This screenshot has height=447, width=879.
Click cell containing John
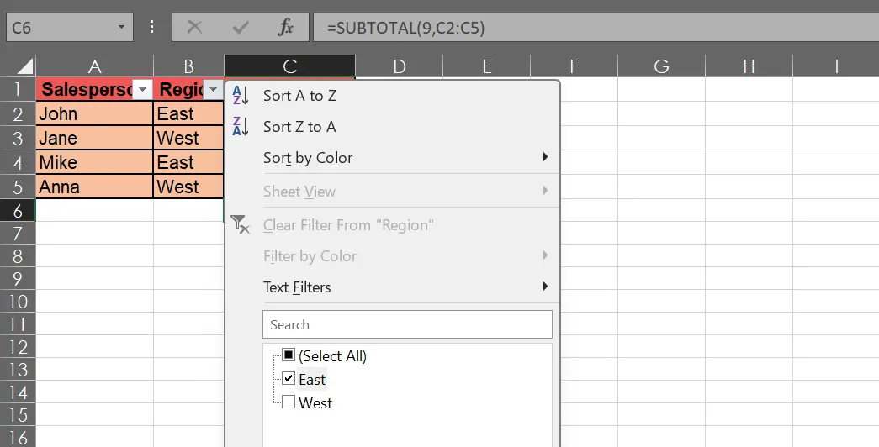click(94, 113)
